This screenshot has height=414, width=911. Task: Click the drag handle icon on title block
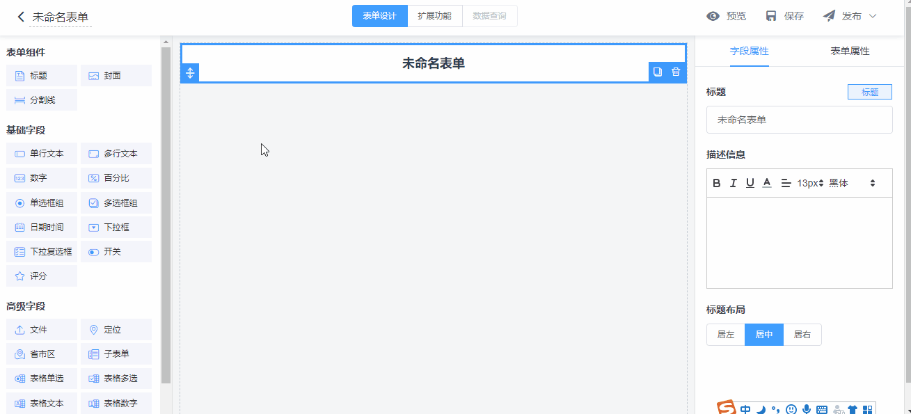190,72
